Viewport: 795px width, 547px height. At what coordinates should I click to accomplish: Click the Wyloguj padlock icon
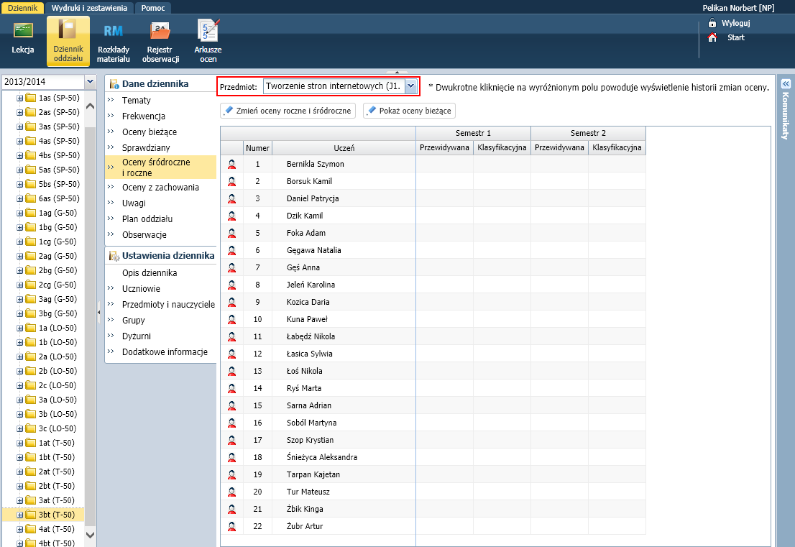click(x=712, y=23)
